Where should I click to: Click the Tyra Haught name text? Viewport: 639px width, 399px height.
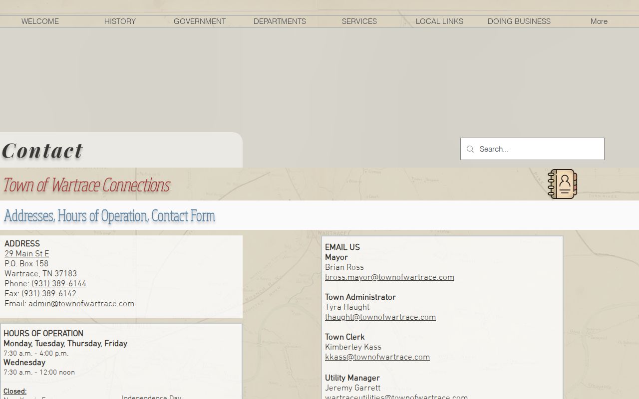[347, 307]
